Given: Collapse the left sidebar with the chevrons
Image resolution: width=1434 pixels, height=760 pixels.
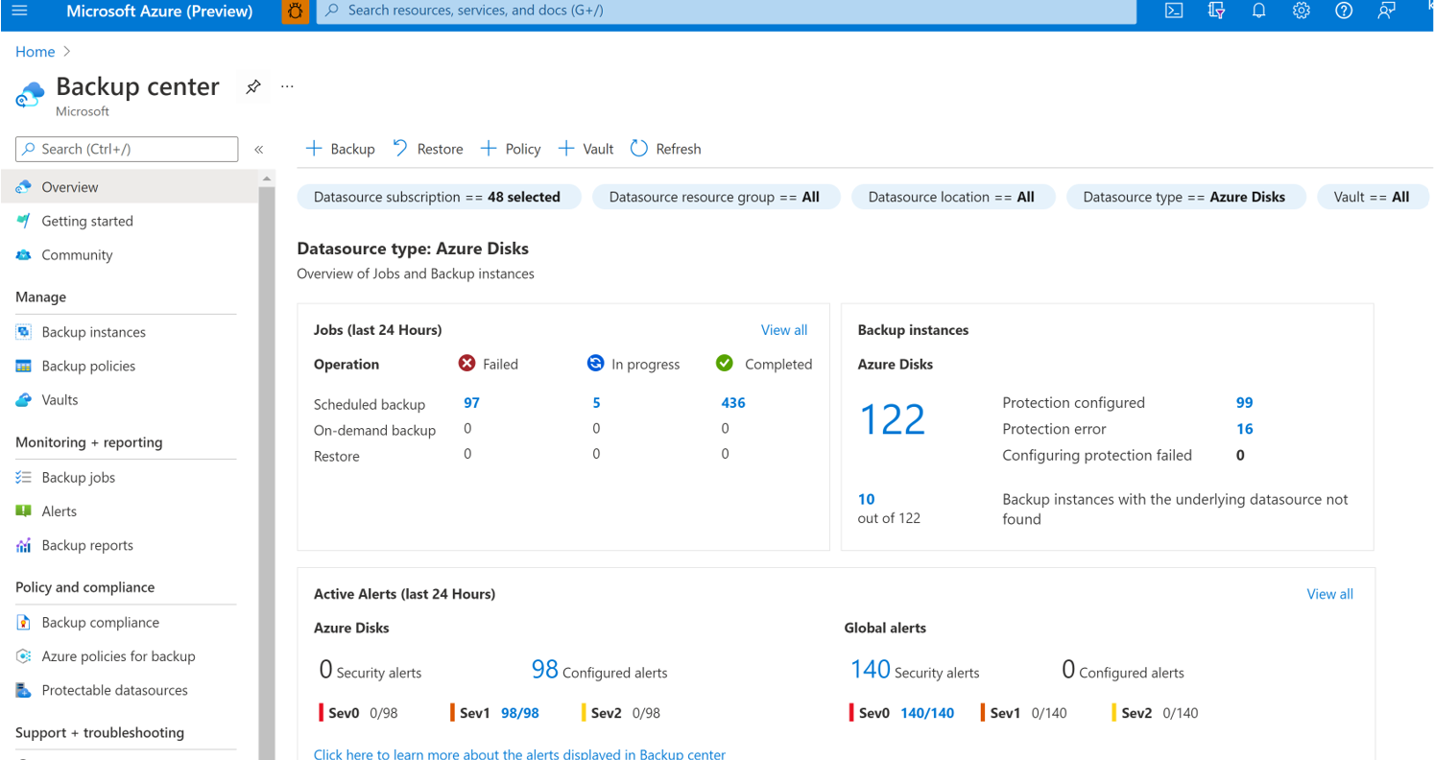Looking at the screenshot, I should tap(258, 150).
